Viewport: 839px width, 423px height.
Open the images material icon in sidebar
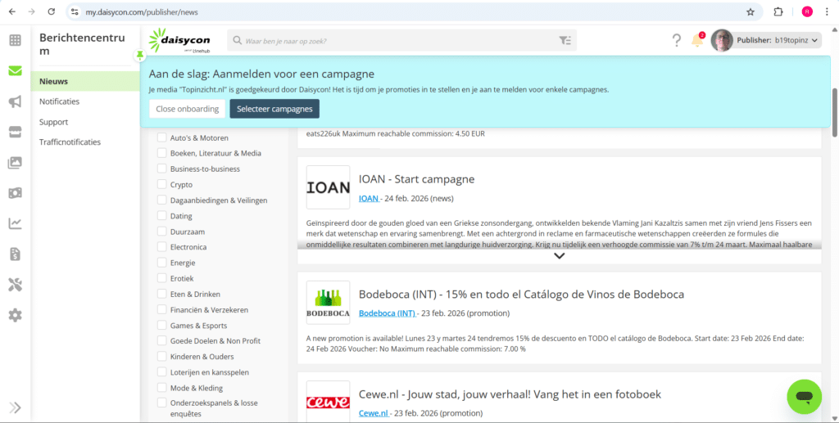(x=15, y=163)
